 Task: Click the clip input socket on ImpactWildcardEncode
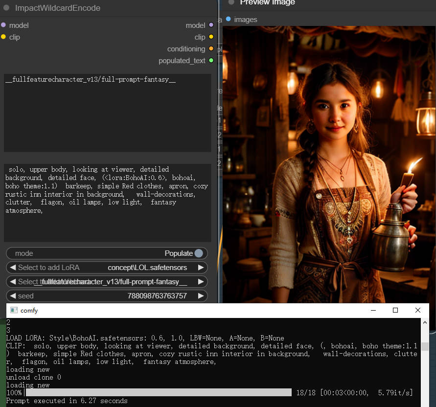[x=5, y=37]
